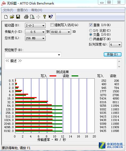
Task: Open the 总长度 256 MB dropdown
Action: pos(35,38)
